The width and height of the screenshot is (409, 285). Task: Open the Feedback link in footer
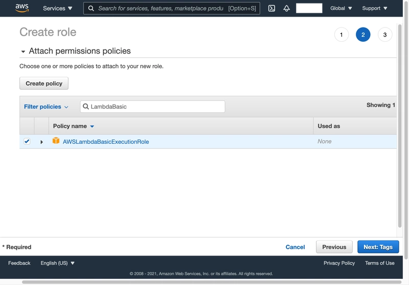[x=19, y=263]
